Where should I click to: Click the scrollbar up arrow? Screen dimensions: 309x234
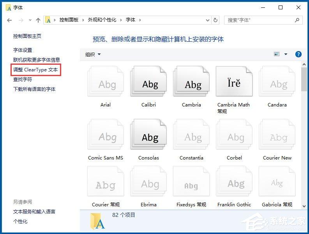click(304, 64)
